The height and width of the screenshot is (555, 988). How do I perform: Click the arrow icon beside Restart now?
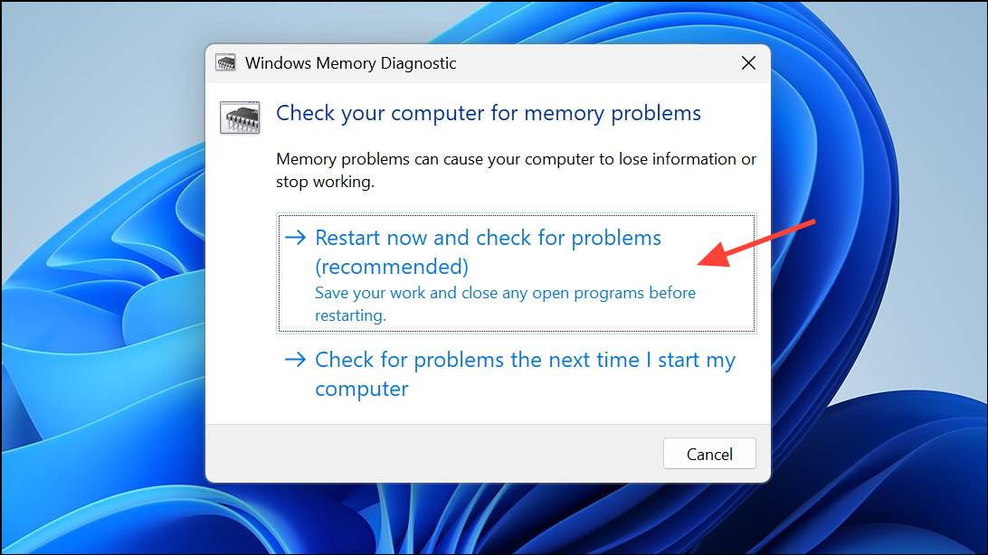tap(295, 238)
